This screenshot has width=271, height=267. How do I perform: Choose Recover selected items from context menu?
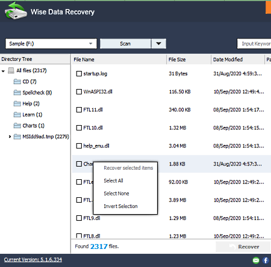(128, 168)
